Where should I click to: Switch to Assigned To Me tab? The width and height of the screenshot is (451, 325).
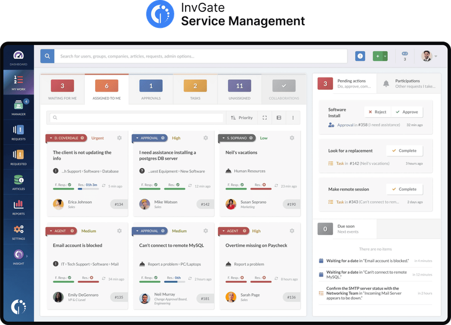106,89
